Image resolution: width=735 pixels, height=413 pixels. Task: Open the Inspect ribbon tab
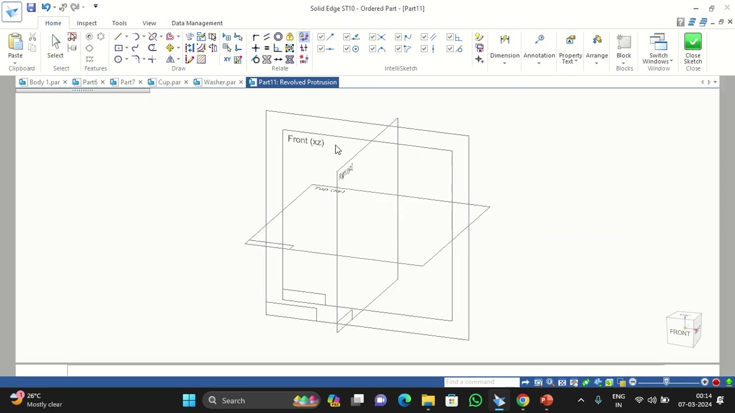click(x=87, y=23)
